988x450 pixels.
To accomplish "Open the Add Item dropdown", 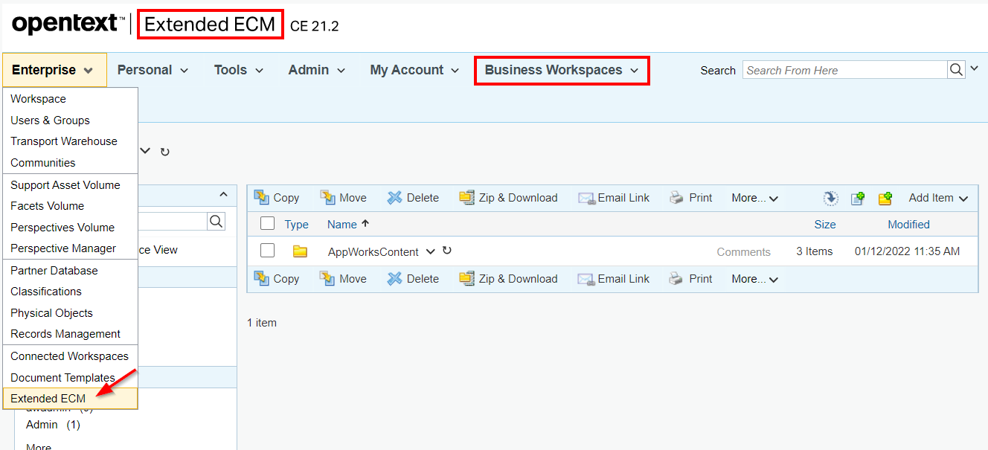I will coord(939,198).
